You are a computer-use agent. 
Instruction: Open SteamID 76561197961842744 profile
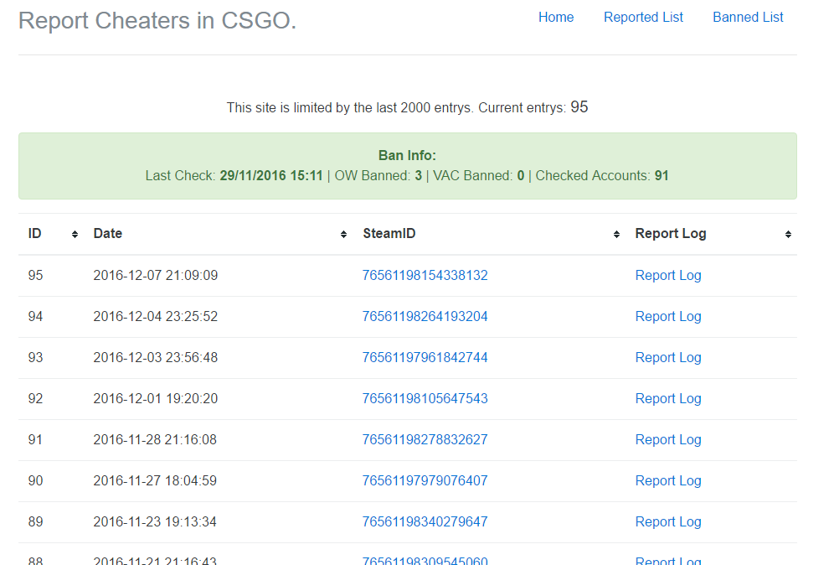425,357
